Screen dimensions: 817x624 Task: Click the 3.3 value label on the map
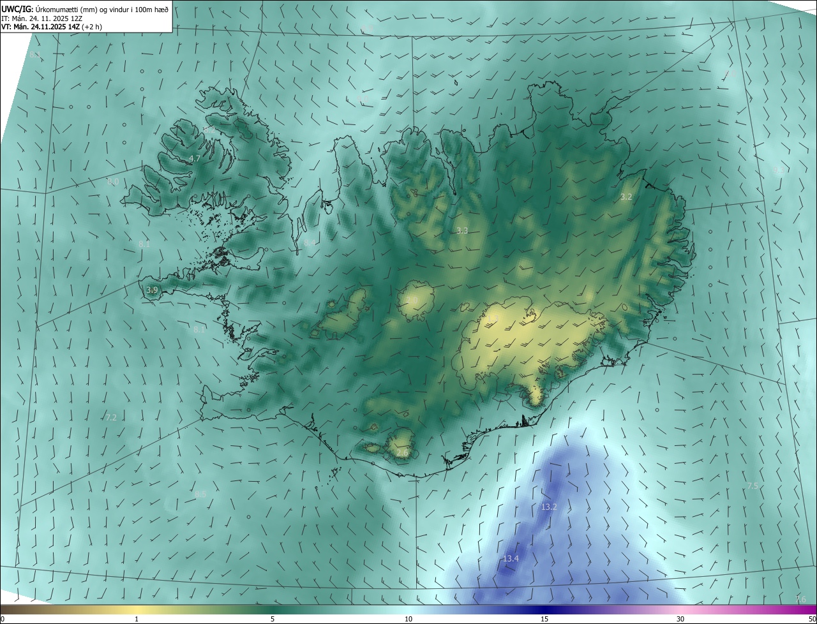(x=463, y=230)
